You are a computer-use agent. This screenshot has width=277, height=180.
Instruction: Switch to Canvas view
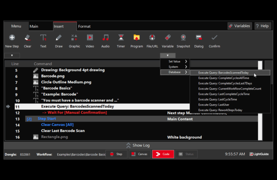coord(140,154)
